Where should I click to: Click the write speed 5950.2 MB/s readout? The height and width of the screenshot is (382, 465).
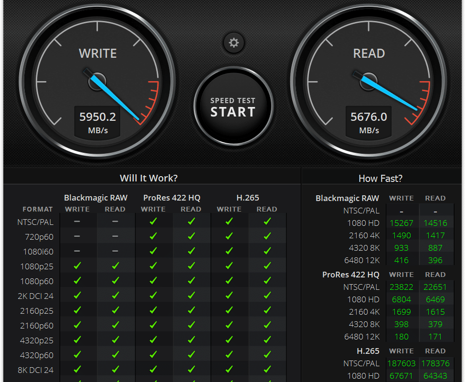pyautogui.click(x=97, y=123)
